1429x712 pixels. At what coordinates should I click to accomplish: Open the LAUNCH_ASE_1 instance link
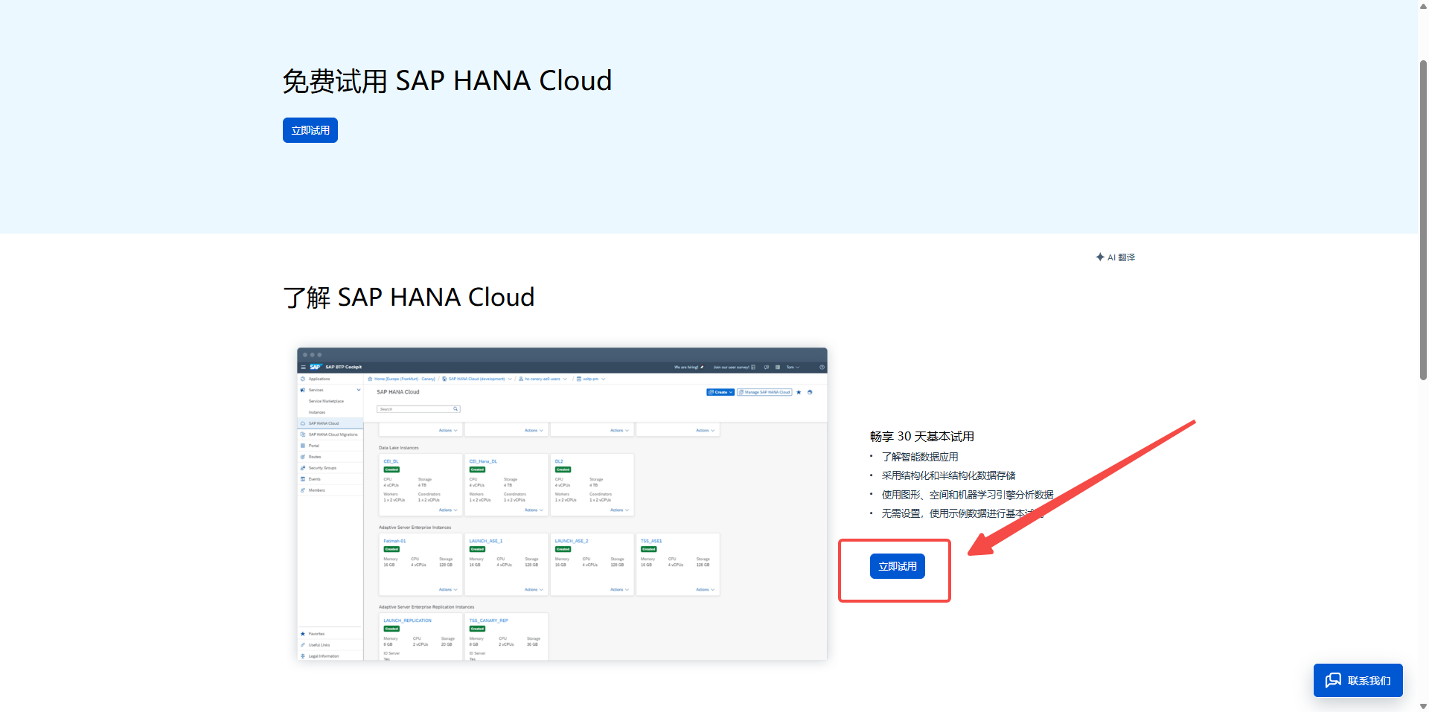[x=485, y=541]
